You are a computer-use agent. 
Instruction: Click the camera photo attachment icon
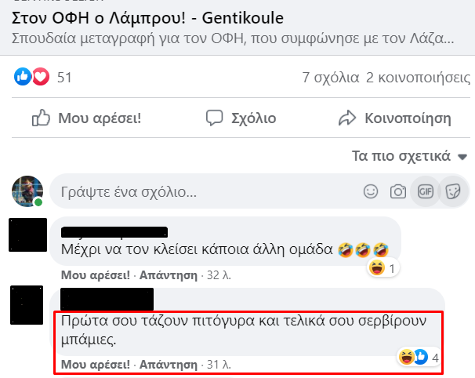tap(398, 191)
